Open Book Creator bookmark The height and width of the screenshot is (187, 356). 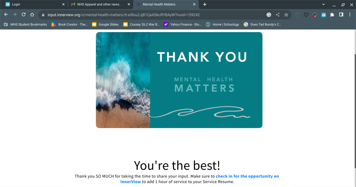pyautogui.click(x=70, y=24)
